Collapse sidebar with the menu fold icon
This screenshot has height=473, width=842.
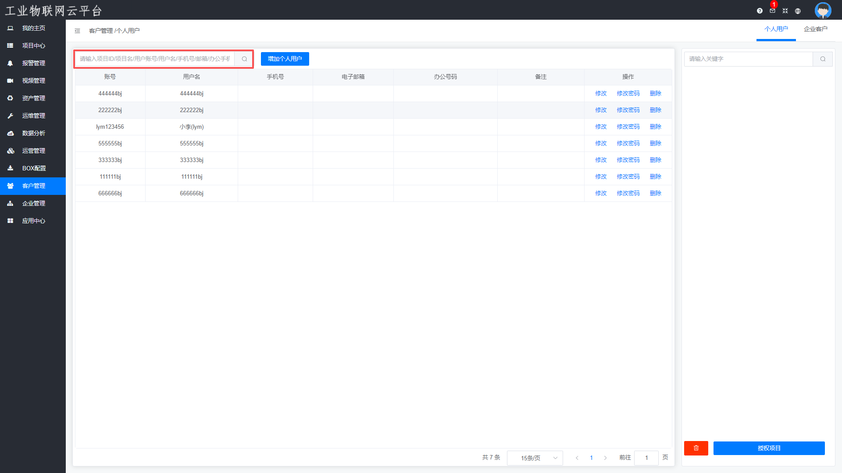(x=77, y=31)
